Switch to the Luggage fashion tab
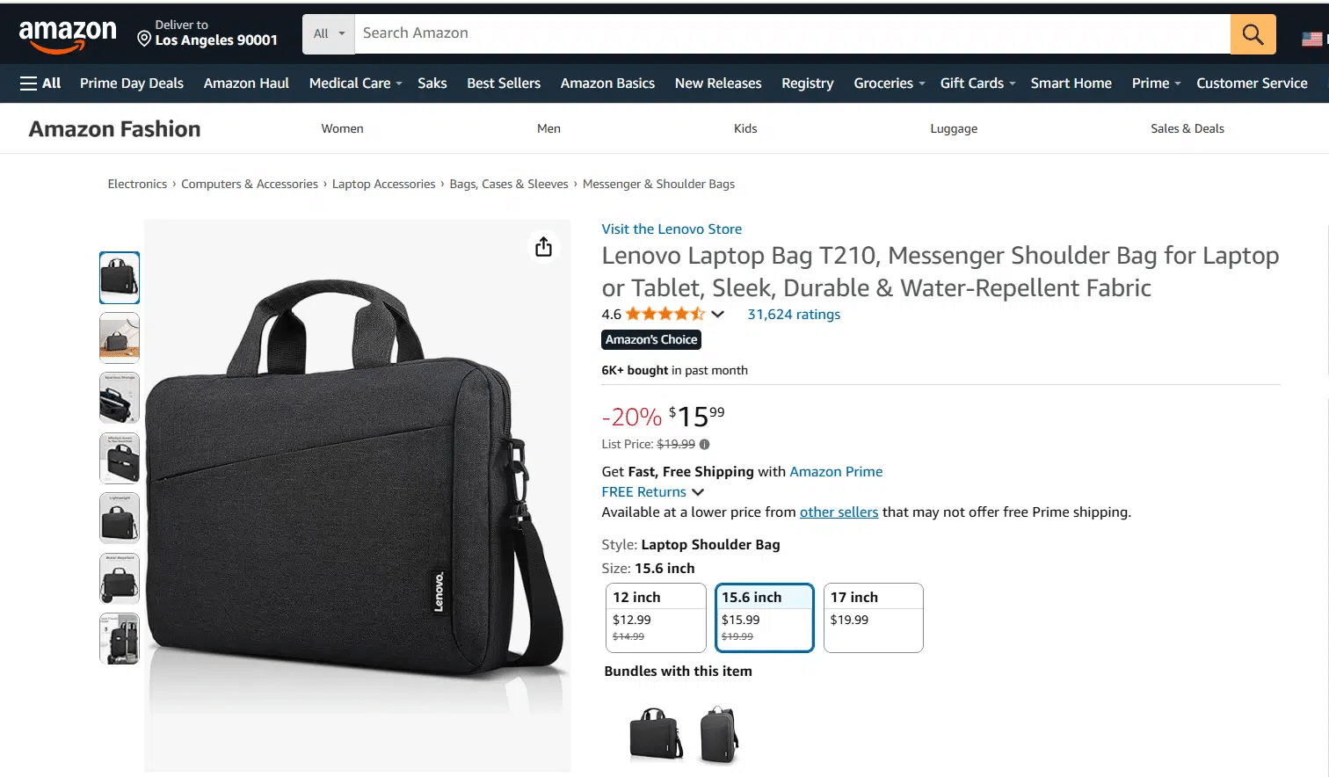Viewport: 1329px width, 777px height. click(x=954, y=128)
